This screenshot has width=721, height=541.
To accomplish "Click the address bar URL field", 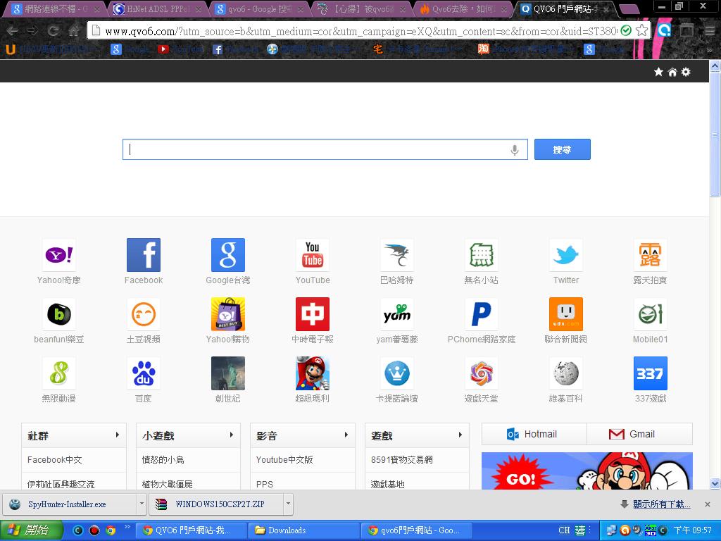I will pos(360,31).
